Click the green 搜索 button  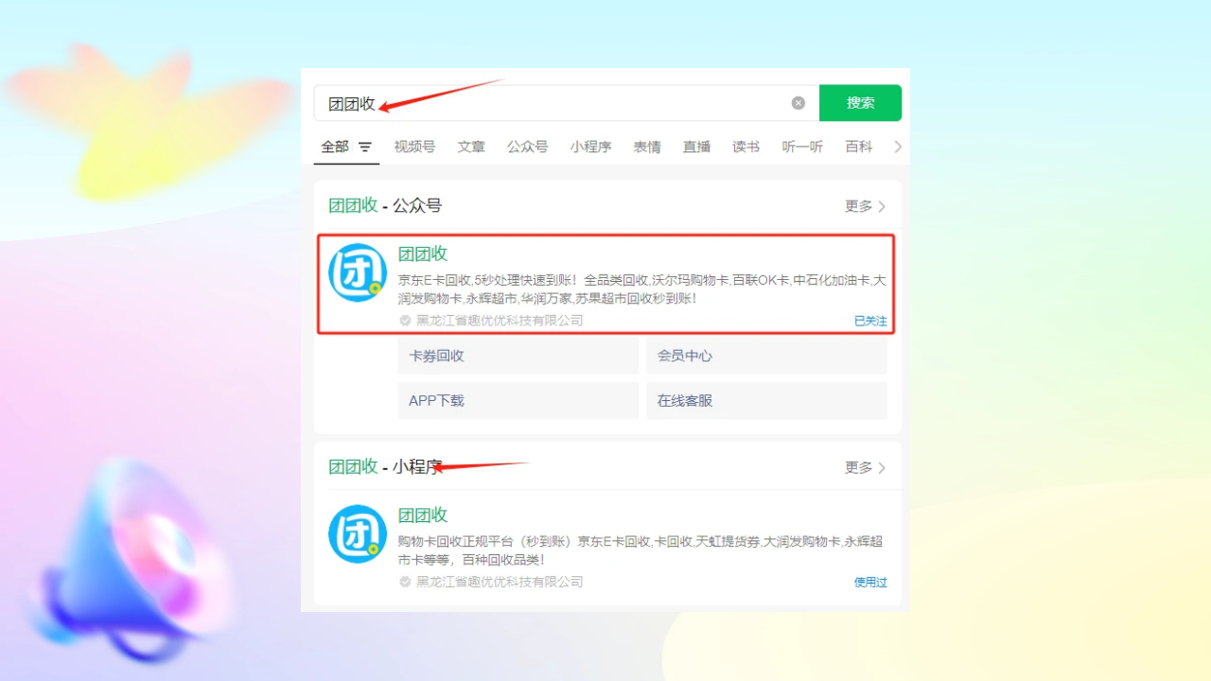(860, 103)
